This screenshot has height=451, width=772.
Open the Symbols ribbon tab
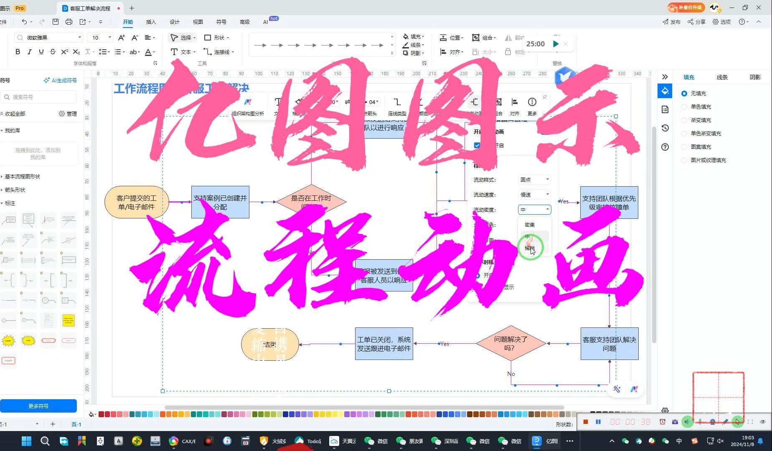coord(221,22)
